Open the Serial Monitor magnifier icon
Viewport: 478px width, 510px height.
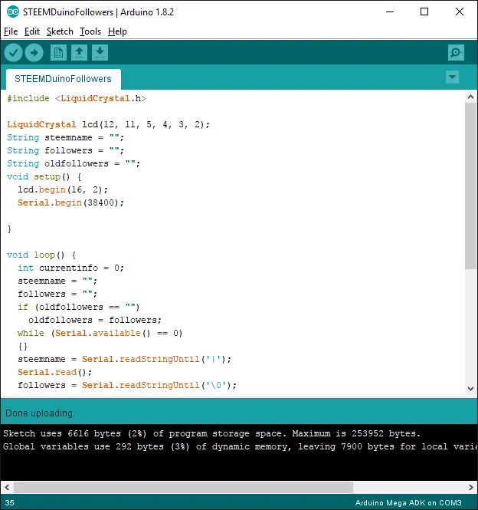[456, 53]
